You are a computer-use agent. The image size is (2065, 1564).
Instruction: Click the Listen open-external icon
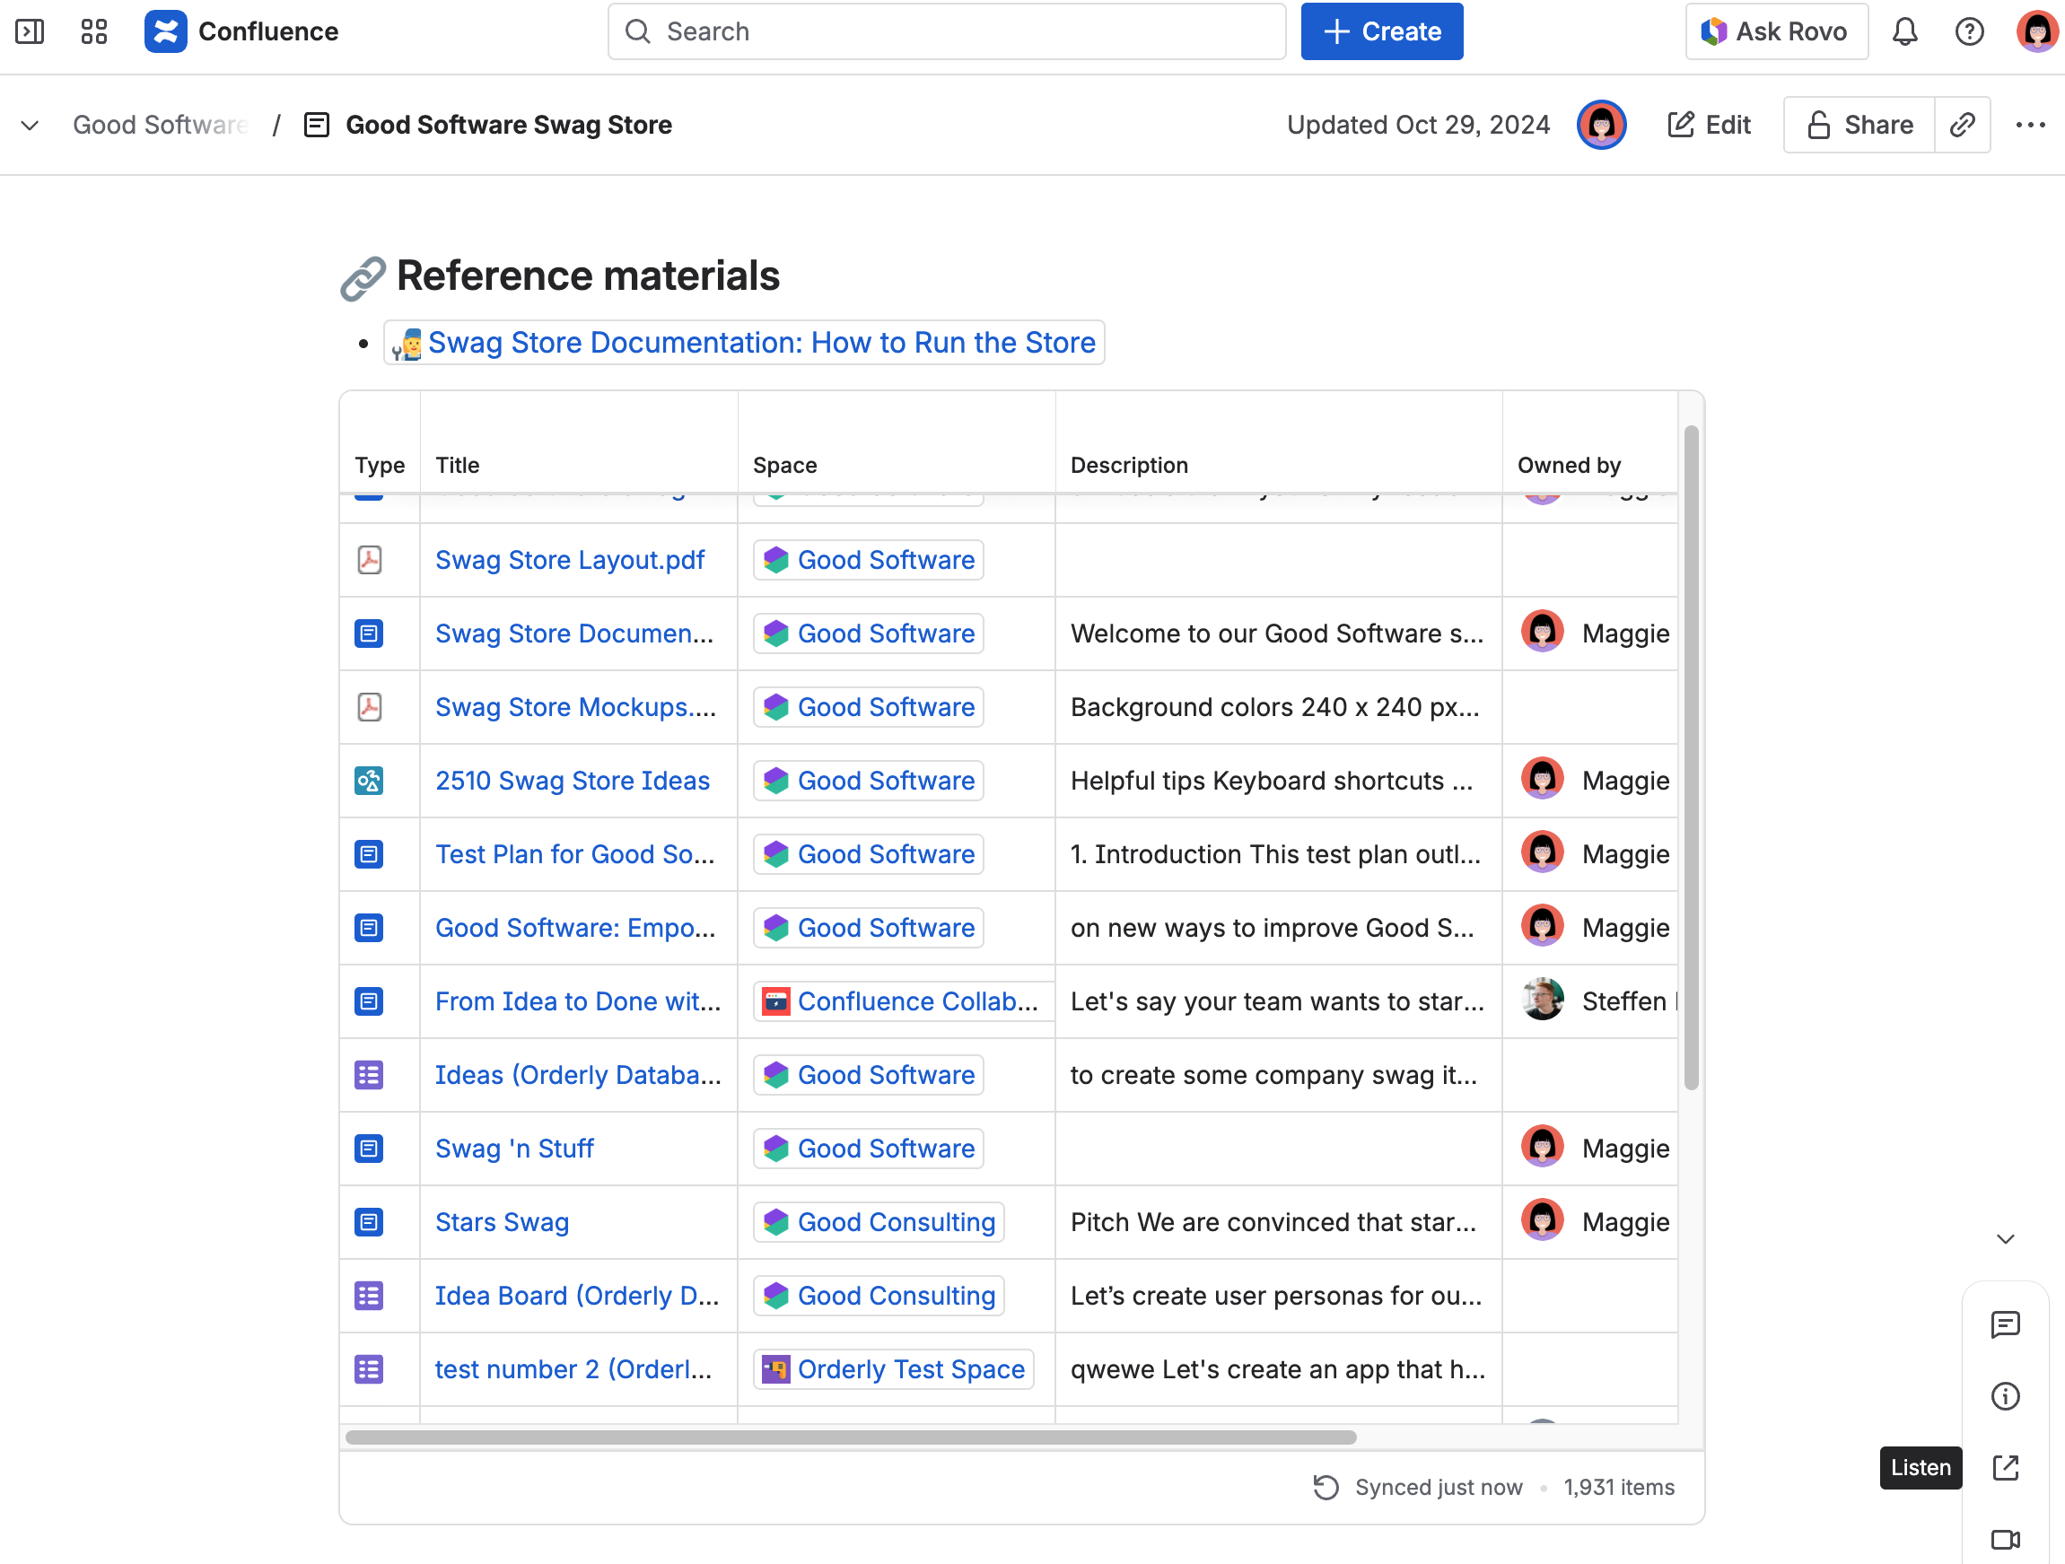(2004, 1467)
